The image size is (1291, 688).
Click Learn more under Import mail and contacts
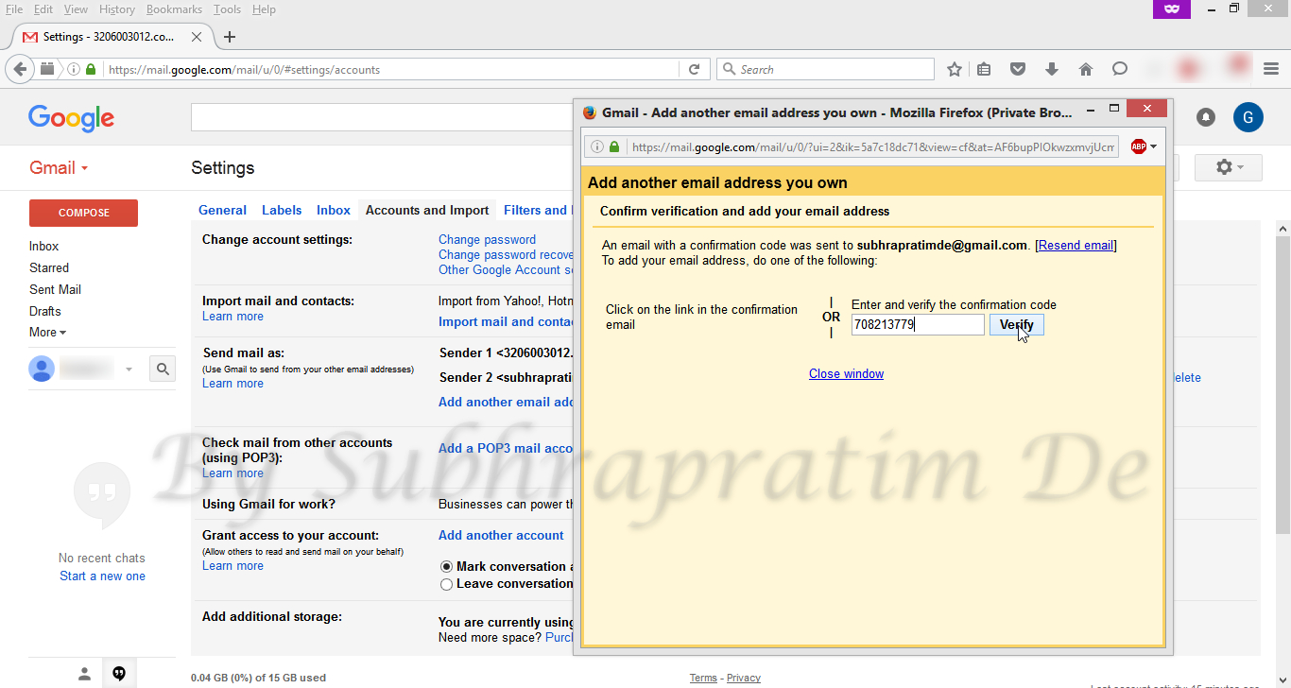click(232, 317)
